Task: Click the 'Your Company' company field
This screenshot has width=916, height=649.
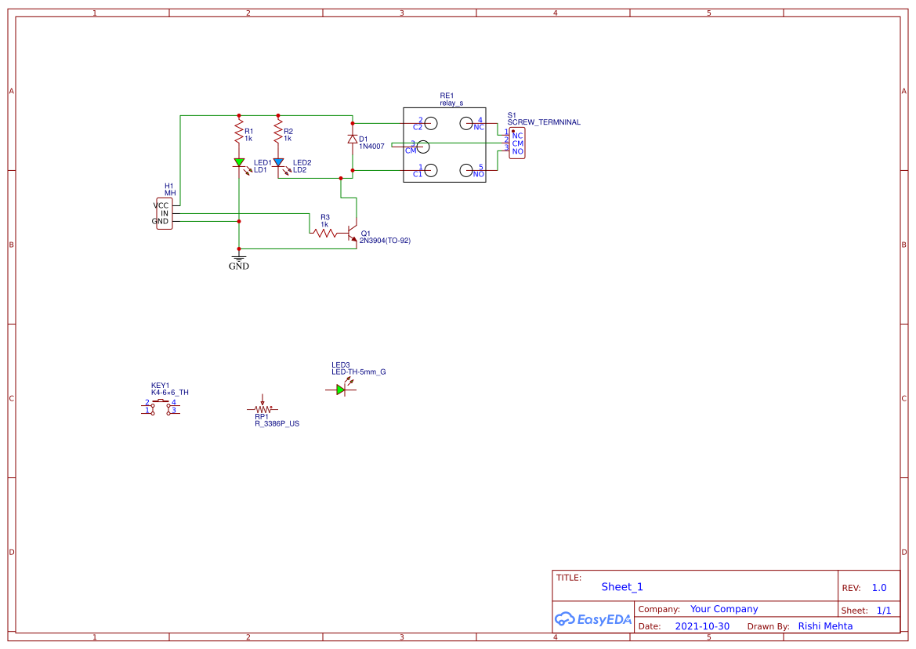Action: coord(724,609)
